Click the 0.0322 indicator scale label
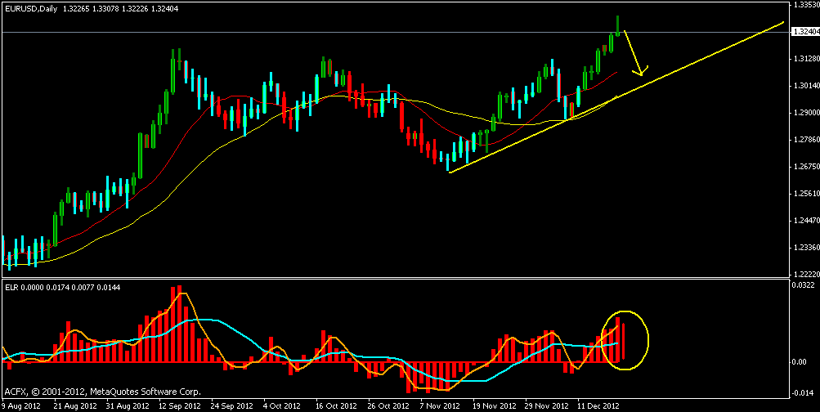Screen dimensions: 820x412 click(802, 285)
